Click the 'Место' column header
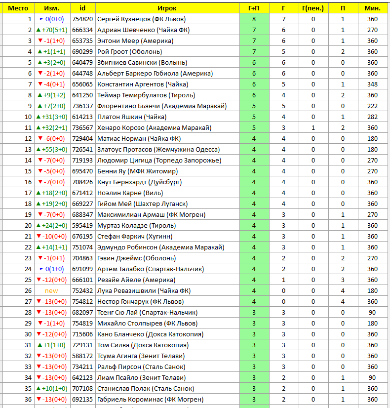Screen dimensions: 390x408 click(x=18, y=8)
